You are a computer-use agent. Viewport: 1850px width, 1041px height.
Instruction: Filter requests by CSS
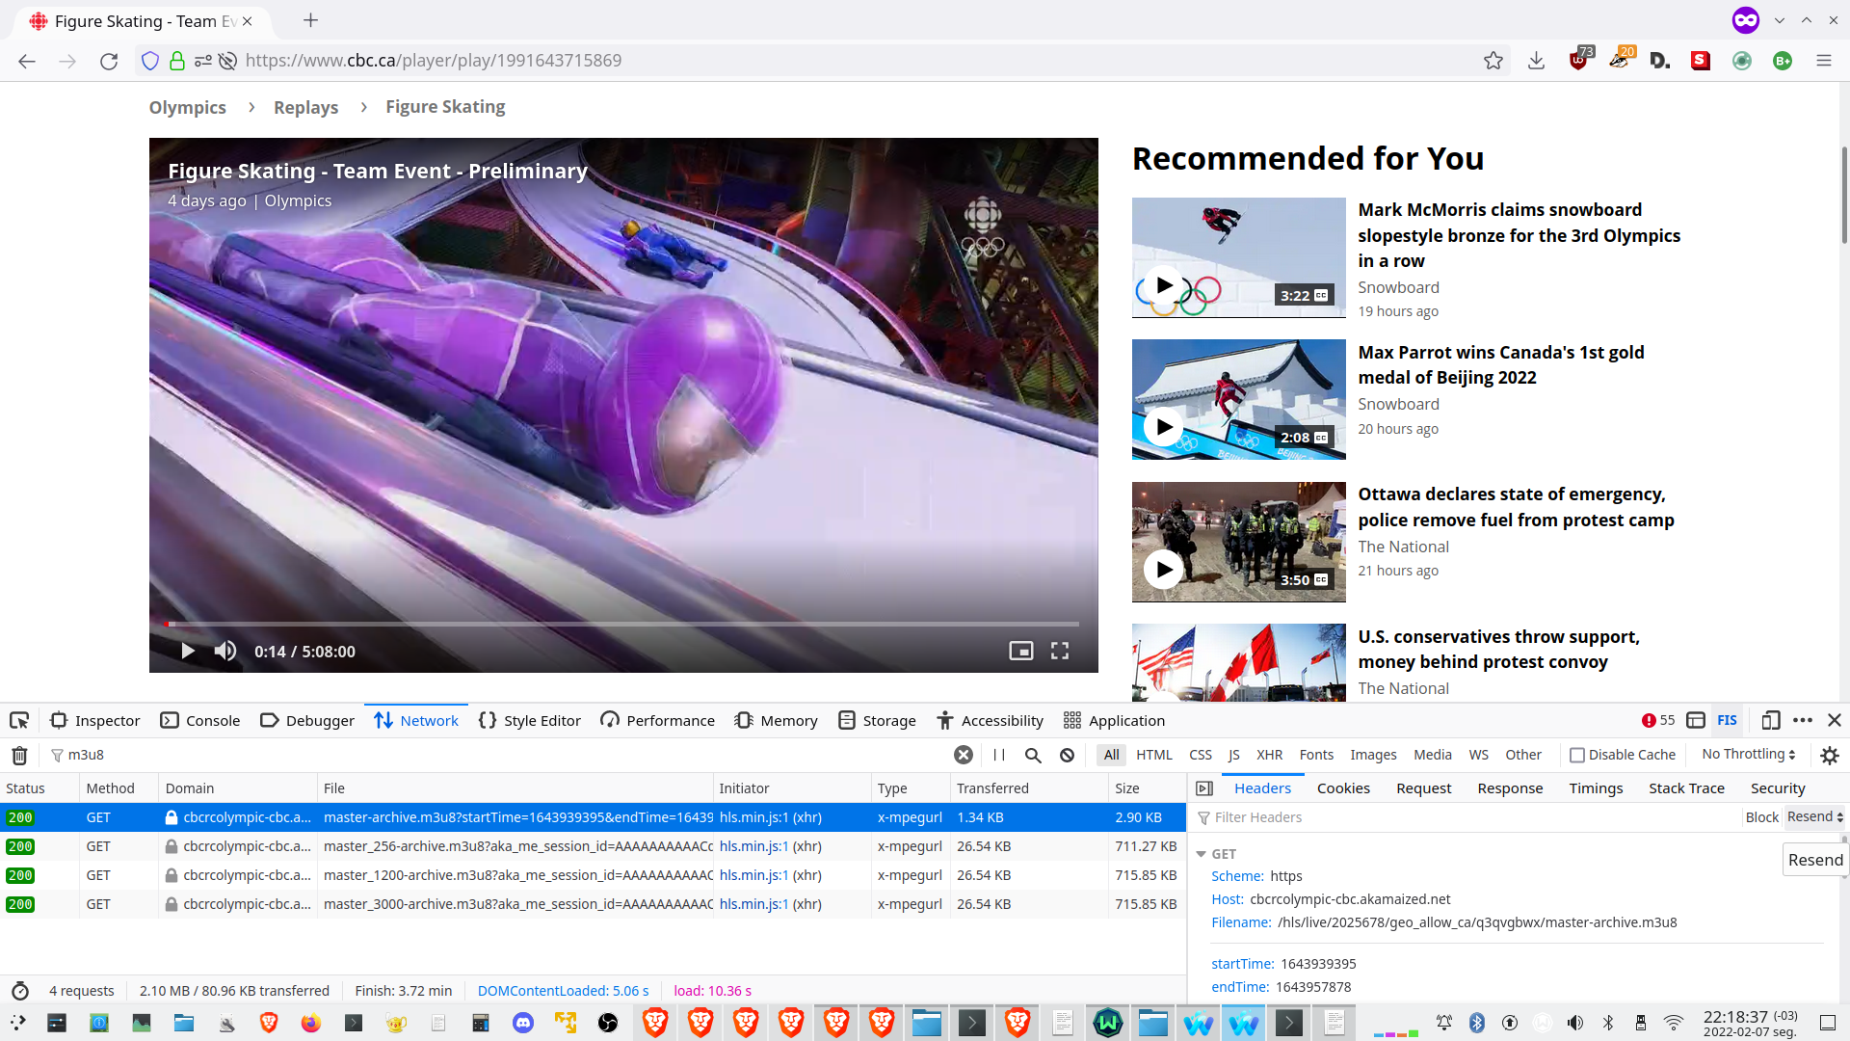[1201, 756]
